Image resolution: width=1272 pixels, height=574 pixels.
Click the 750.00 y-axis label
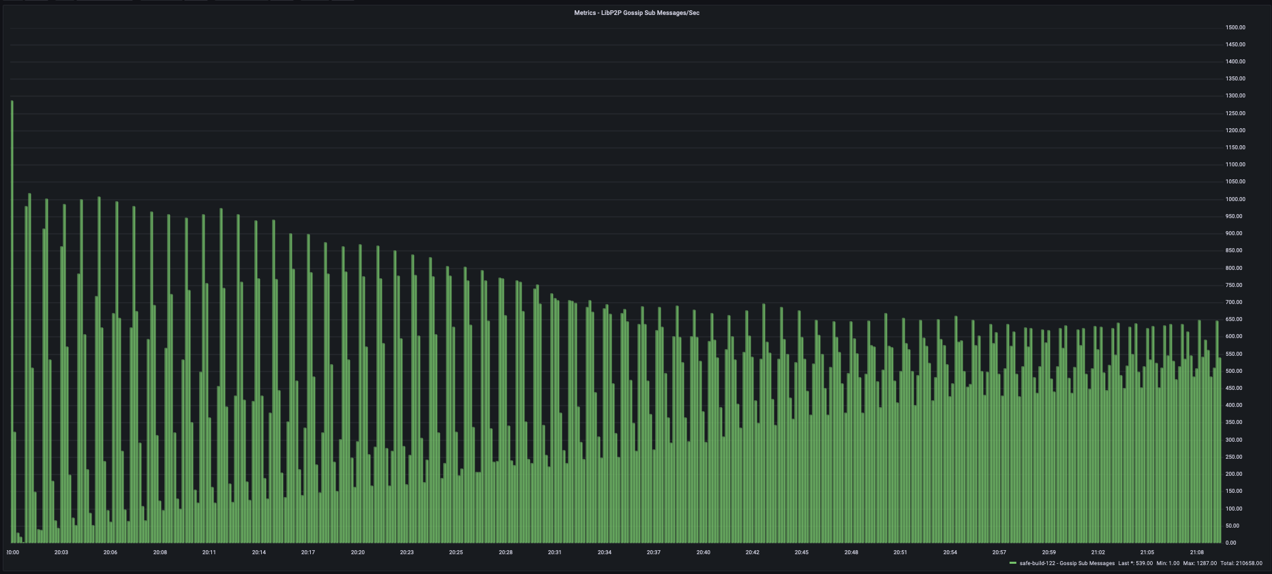pyautogui.click(x=1235, y=285)
